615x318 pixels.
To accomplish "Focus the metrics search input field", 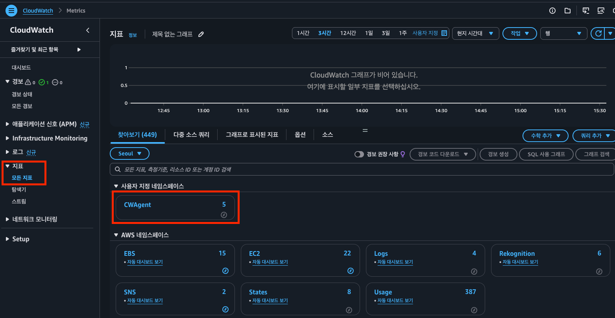I will pyautogui.click(x=362, y=170).
